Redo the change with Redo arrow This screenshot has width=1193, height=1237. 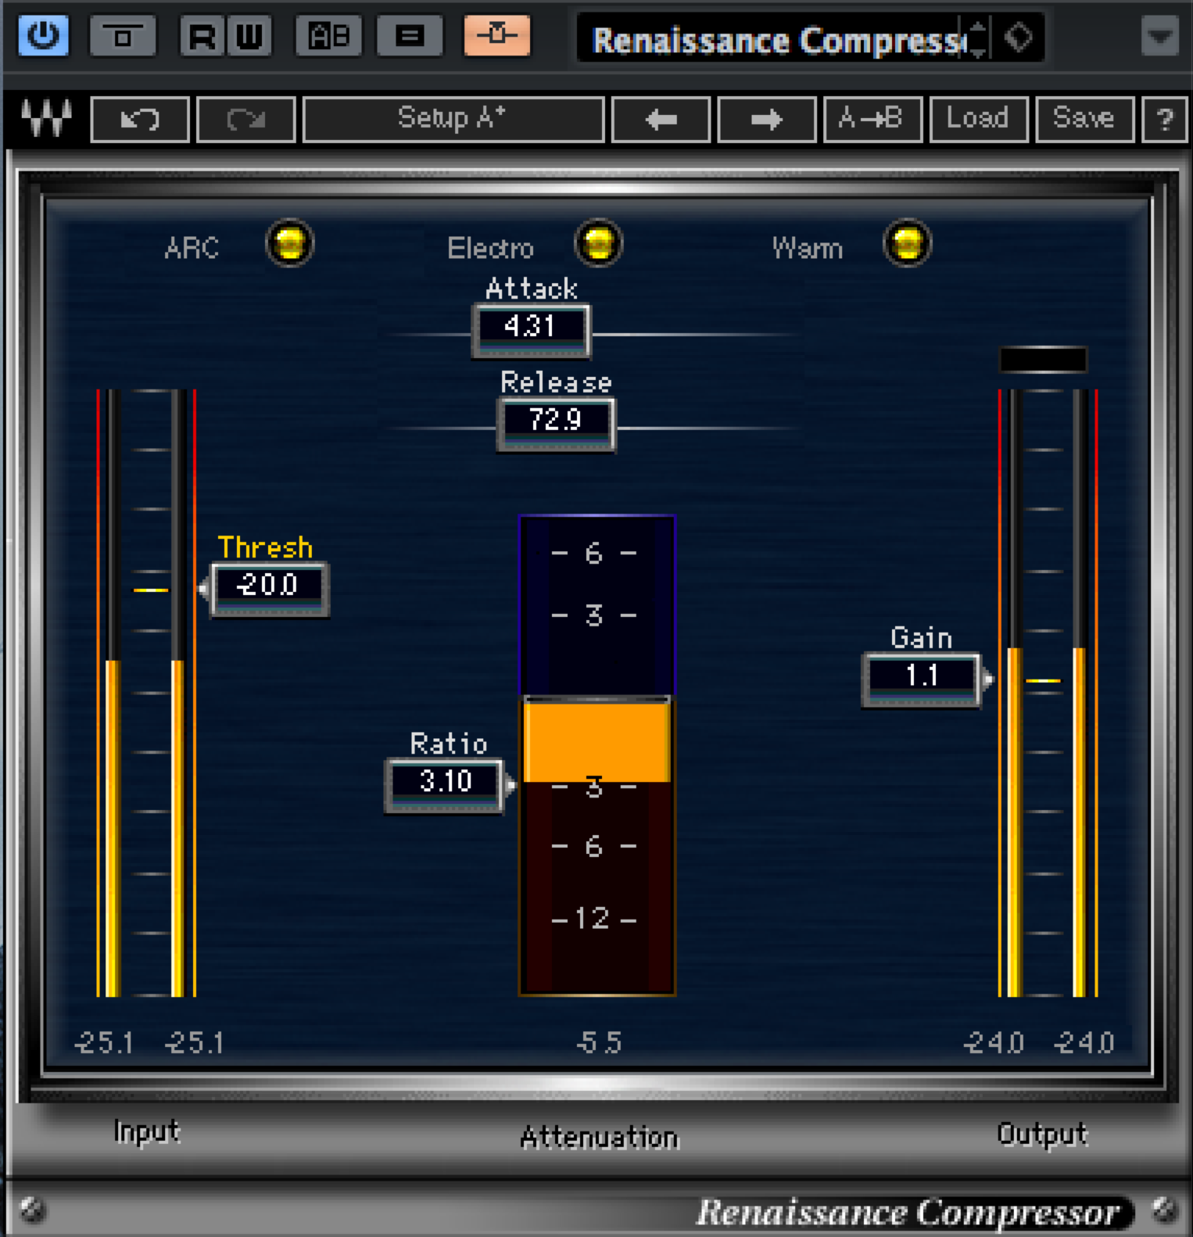[246, 120]
